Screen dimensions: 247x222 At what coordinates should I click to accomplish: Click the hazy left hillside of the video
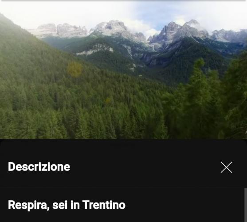[x=24, y=63]
